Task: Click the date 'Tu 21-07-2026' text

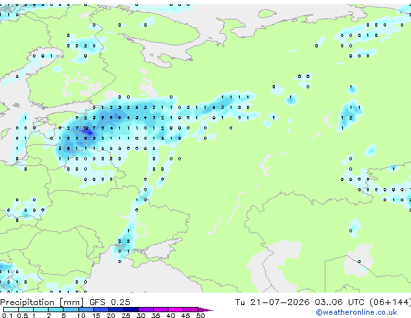Action: [x=272, y=302]
